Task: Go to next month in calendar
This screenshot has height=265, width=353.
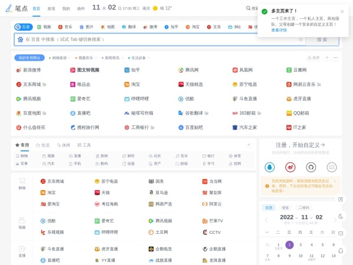Action: [x=334, y=220]
